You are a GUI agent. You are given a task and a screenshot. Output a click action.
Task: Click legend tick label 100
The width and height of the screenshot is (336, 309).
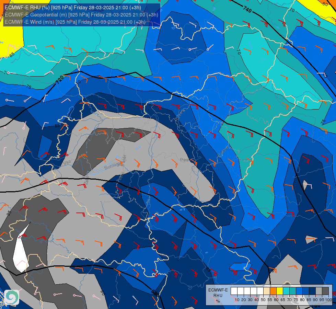[328, 300]
